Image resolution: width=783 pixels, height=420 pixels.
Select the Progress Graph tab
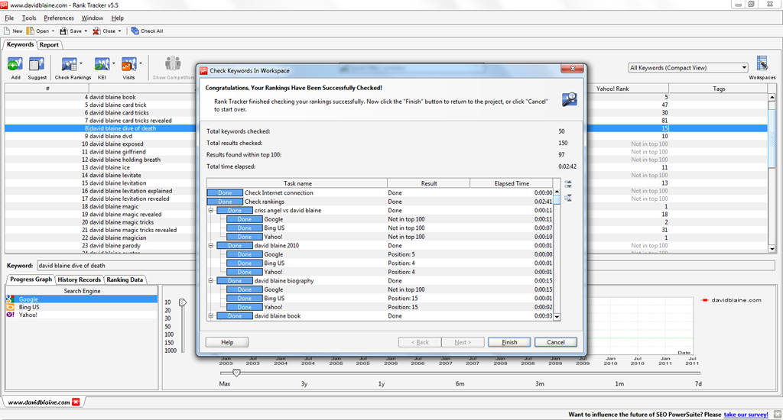31,279
